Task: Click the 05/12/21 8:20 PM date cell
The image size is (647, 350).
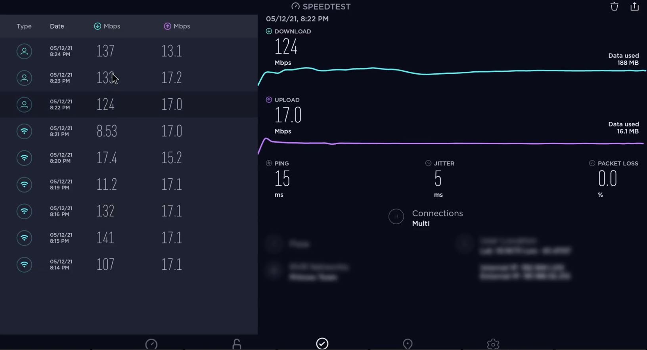Action: tap(61, 158)
